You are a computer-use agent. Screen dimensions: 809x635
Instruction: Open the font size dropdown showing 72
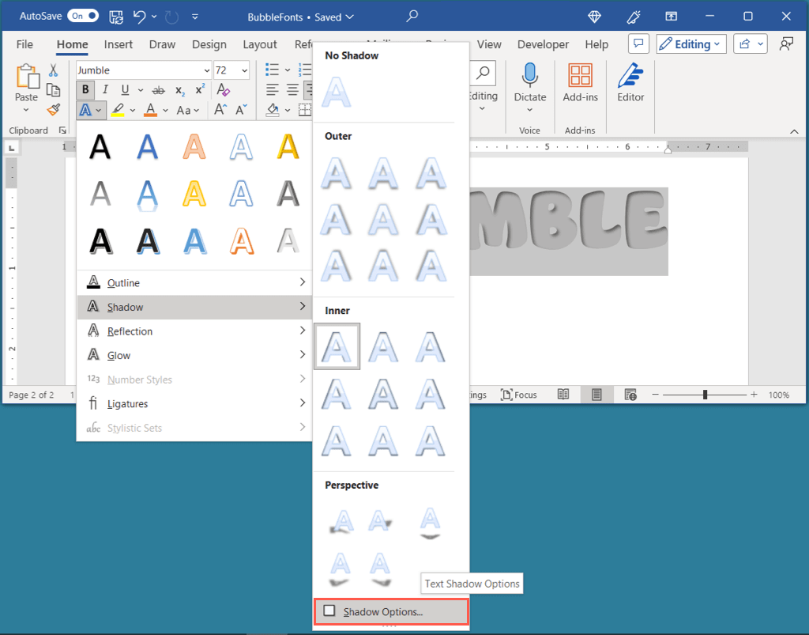coord(232,70)
